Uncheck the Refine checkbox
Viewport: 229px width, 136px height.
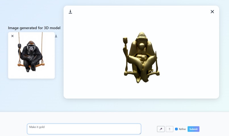(x=176, y=129)
